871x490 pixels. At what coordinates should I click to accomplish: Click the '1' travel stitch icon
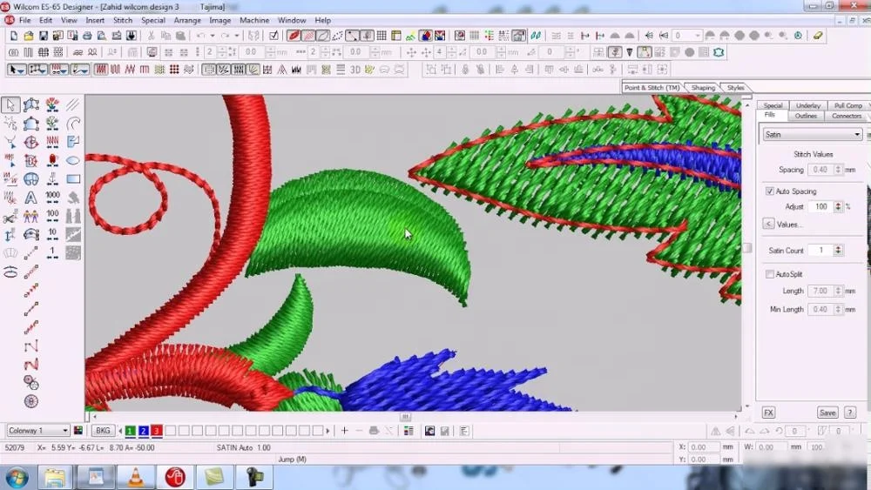(x=53, y=252)
